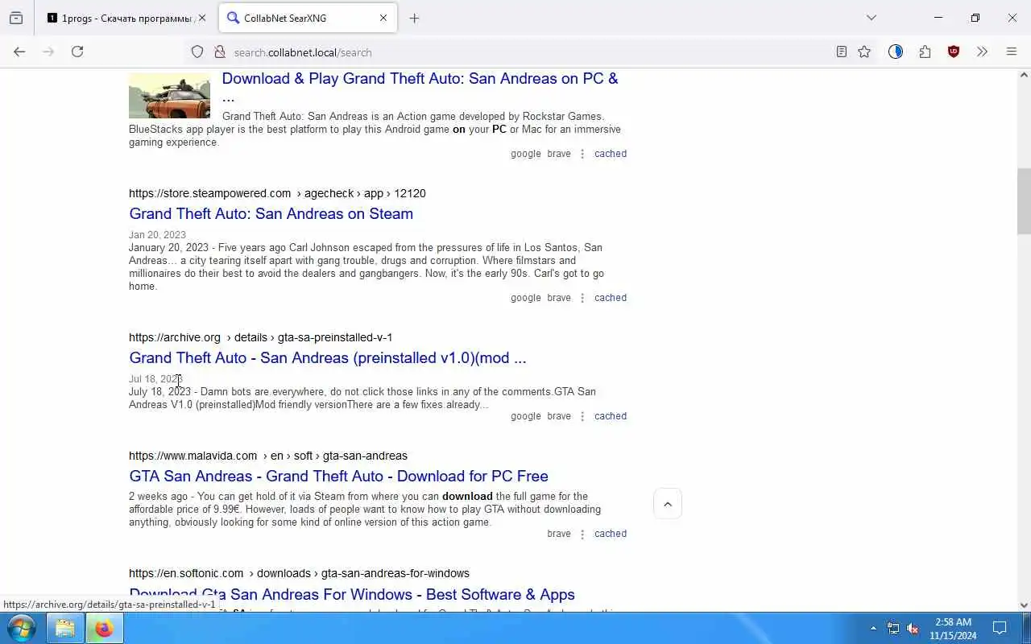This screenshot has width=1031, height=644.
Task: Open the network status tray icon
Action: tap(893, 628)
